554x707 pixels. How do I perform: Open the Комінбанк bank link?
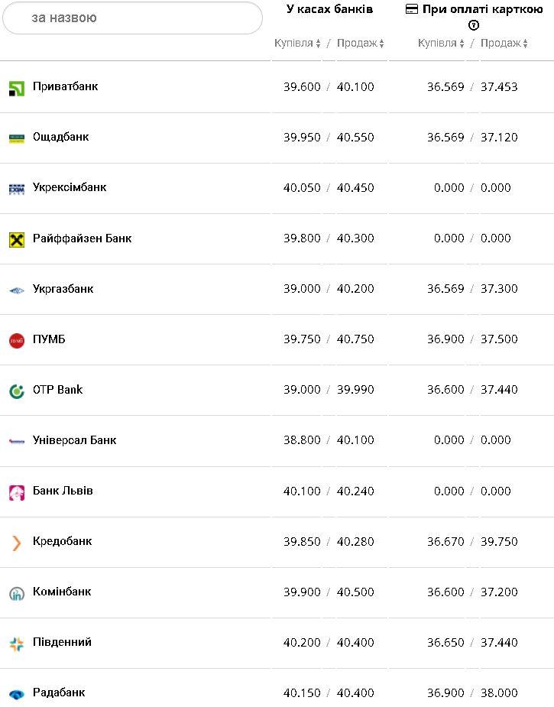tap(62, 592)
